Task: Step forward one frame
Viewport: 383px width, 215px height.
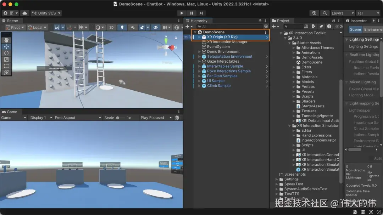Action: 201,13
